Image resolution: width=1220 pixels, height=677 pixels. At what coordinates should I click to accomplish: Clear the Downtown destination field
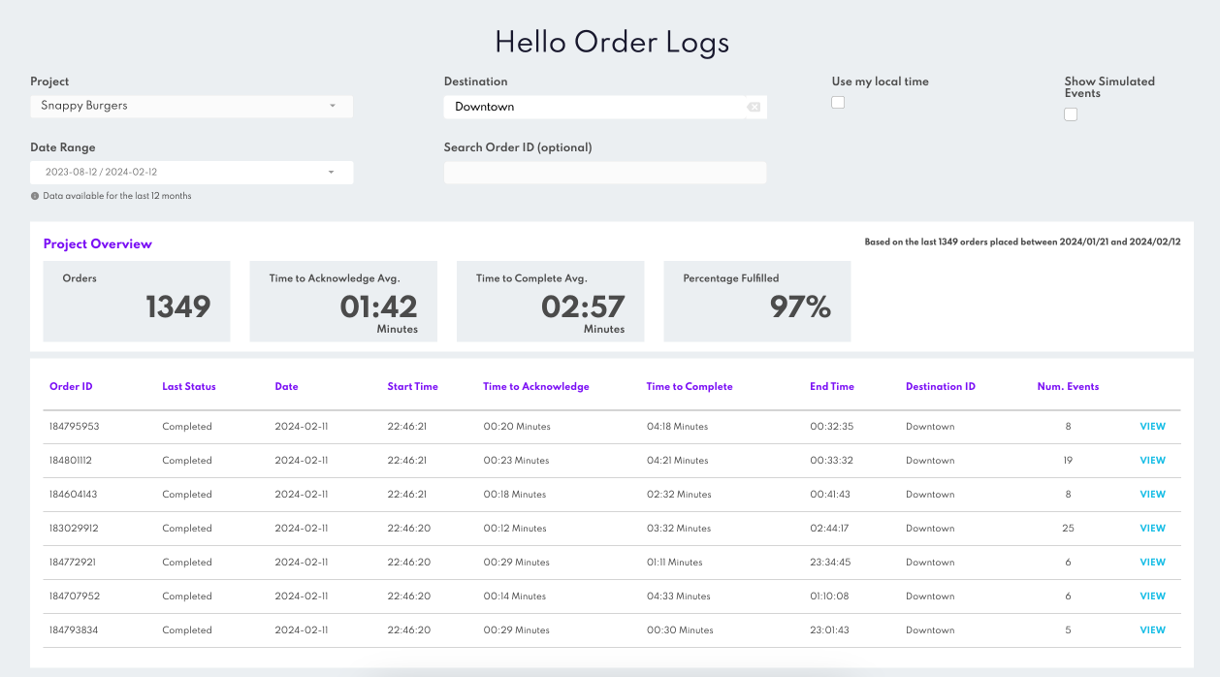pyautogui.click(x=754, y=107)
